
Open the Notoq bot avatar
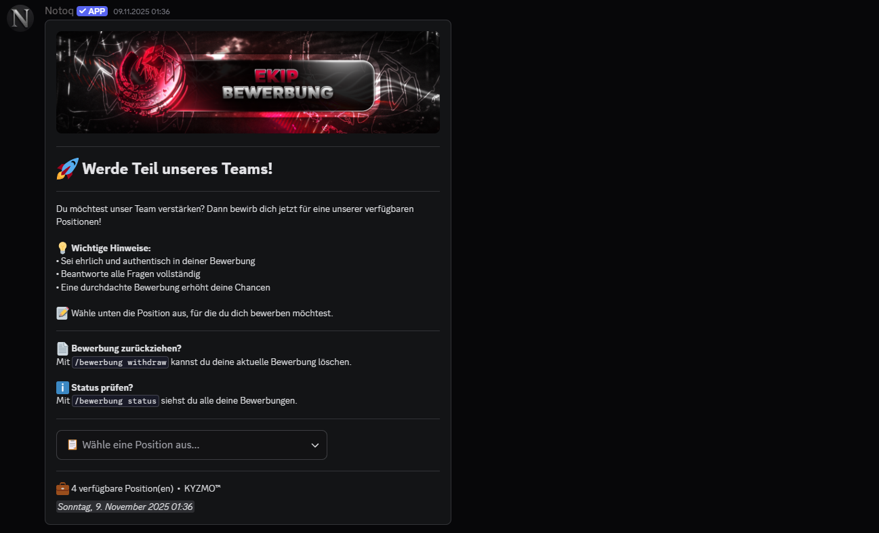click(20, 18)
